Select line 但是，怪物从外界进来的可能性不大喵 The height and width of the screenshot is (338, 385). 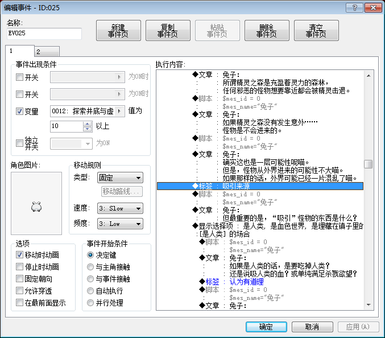click(x=283, y=170)
